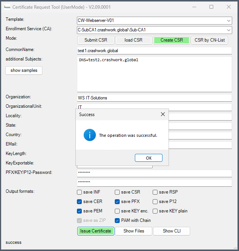
Task: Uncheck save CER
Action: [80, 201]
